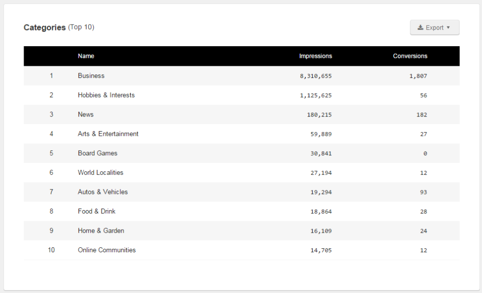Image resolution: width=482 pixels, height=293 pixels.
Task: Open the Export dropdown menu
Action: pyautogui.click(x=435, y=27)
